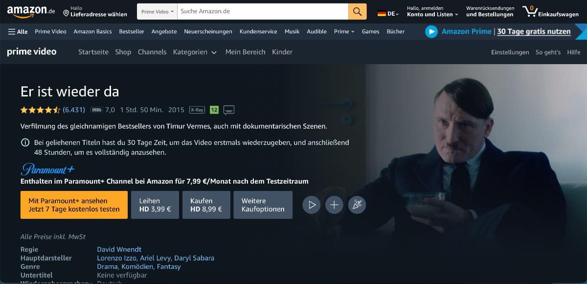The height and width of the screenshot is (284, 587).
Task: Open Einstellungen
Action: 510,52
